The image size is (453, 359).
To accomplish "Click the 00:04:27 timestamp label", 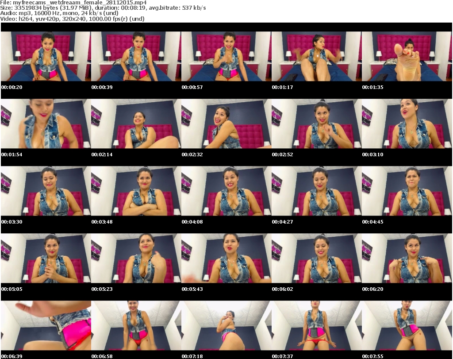I will click(282, 222).
